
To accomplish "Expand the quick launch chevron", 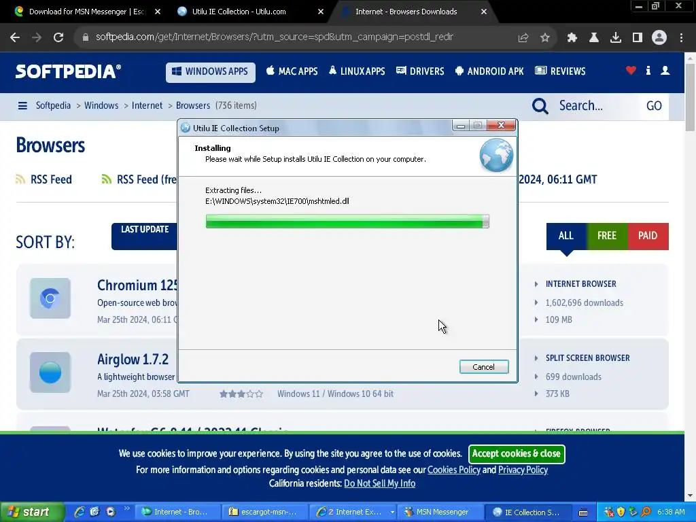I will [x=126, y=508].
